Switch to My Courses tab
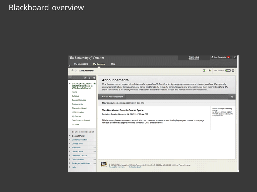This screenshot has width=257, height=192. [99, 64]
